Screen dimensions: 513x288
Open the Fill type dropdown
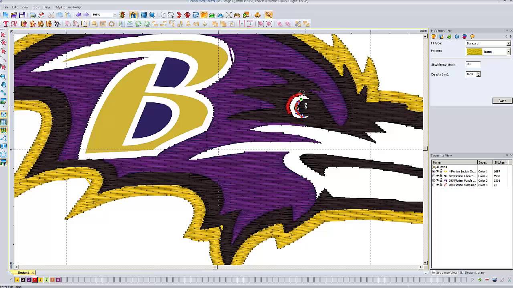(509, 43)
